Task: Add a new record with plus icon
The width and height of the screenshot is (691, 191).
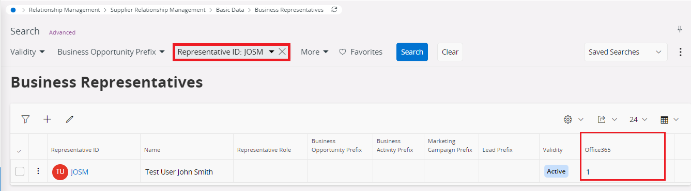Action: click(48, 119)
